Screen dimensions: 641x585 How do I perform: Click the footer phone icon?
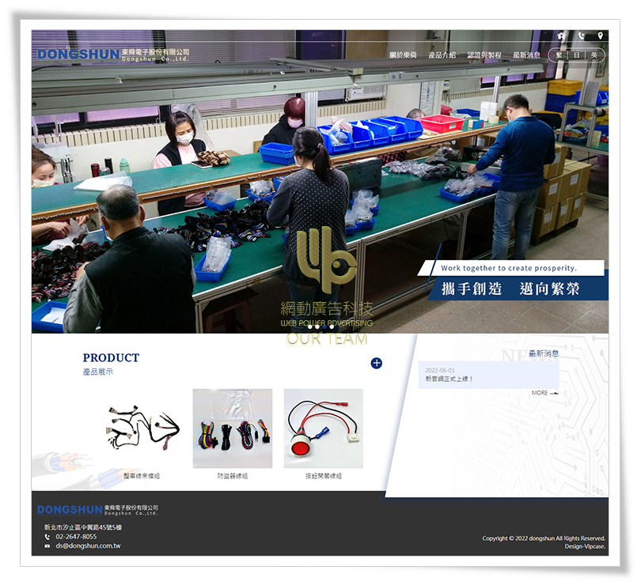coord(47,537)
